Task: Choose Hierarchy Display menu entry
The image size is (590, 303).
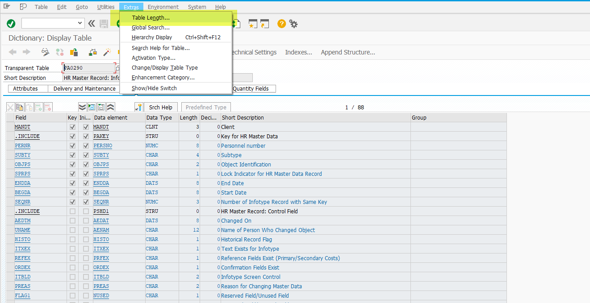Action: coord(176,37)
